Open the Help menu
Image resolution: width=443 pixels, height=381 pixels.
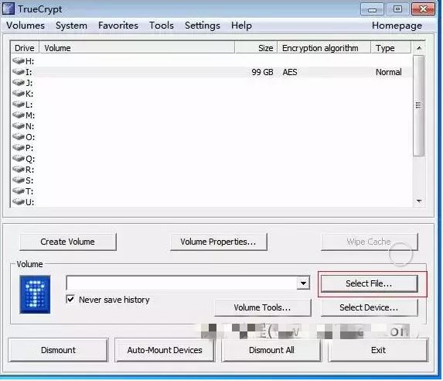pos(241,26)
